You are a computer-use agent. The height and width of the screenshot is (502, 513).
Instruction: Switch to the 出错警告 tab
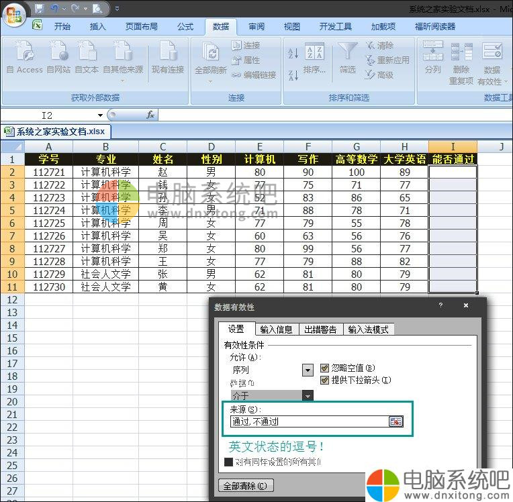(x=320, y=330)
